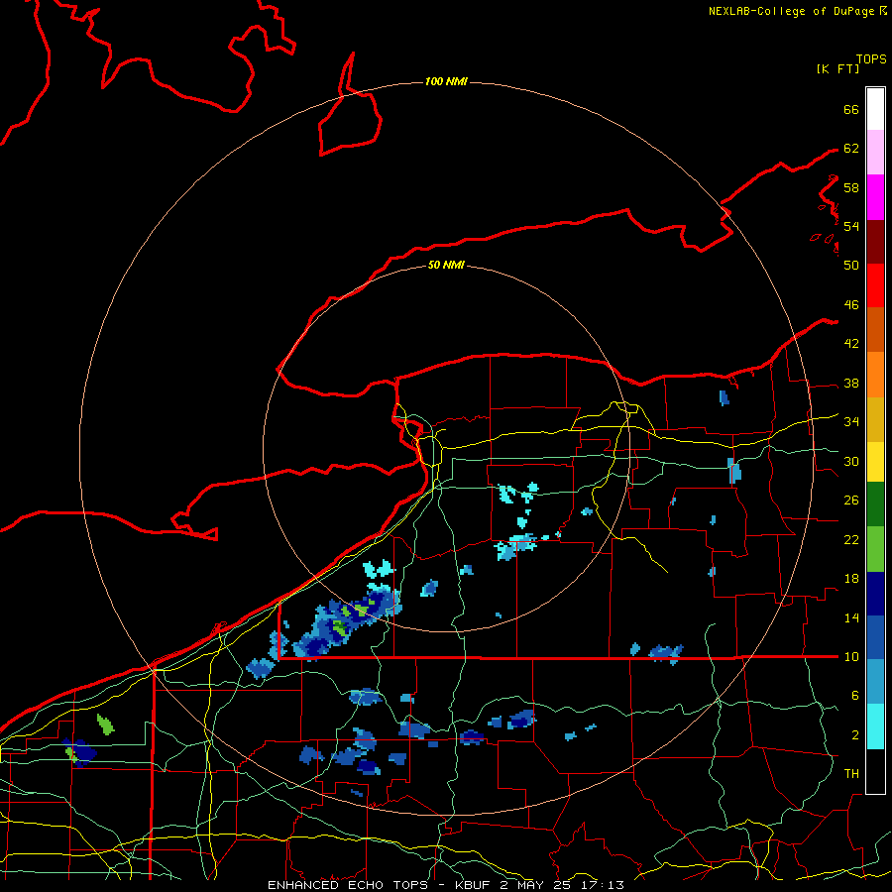Screen dimensions: 892x892
Task: Click the "18" legend value
Action: pos(851,579)
